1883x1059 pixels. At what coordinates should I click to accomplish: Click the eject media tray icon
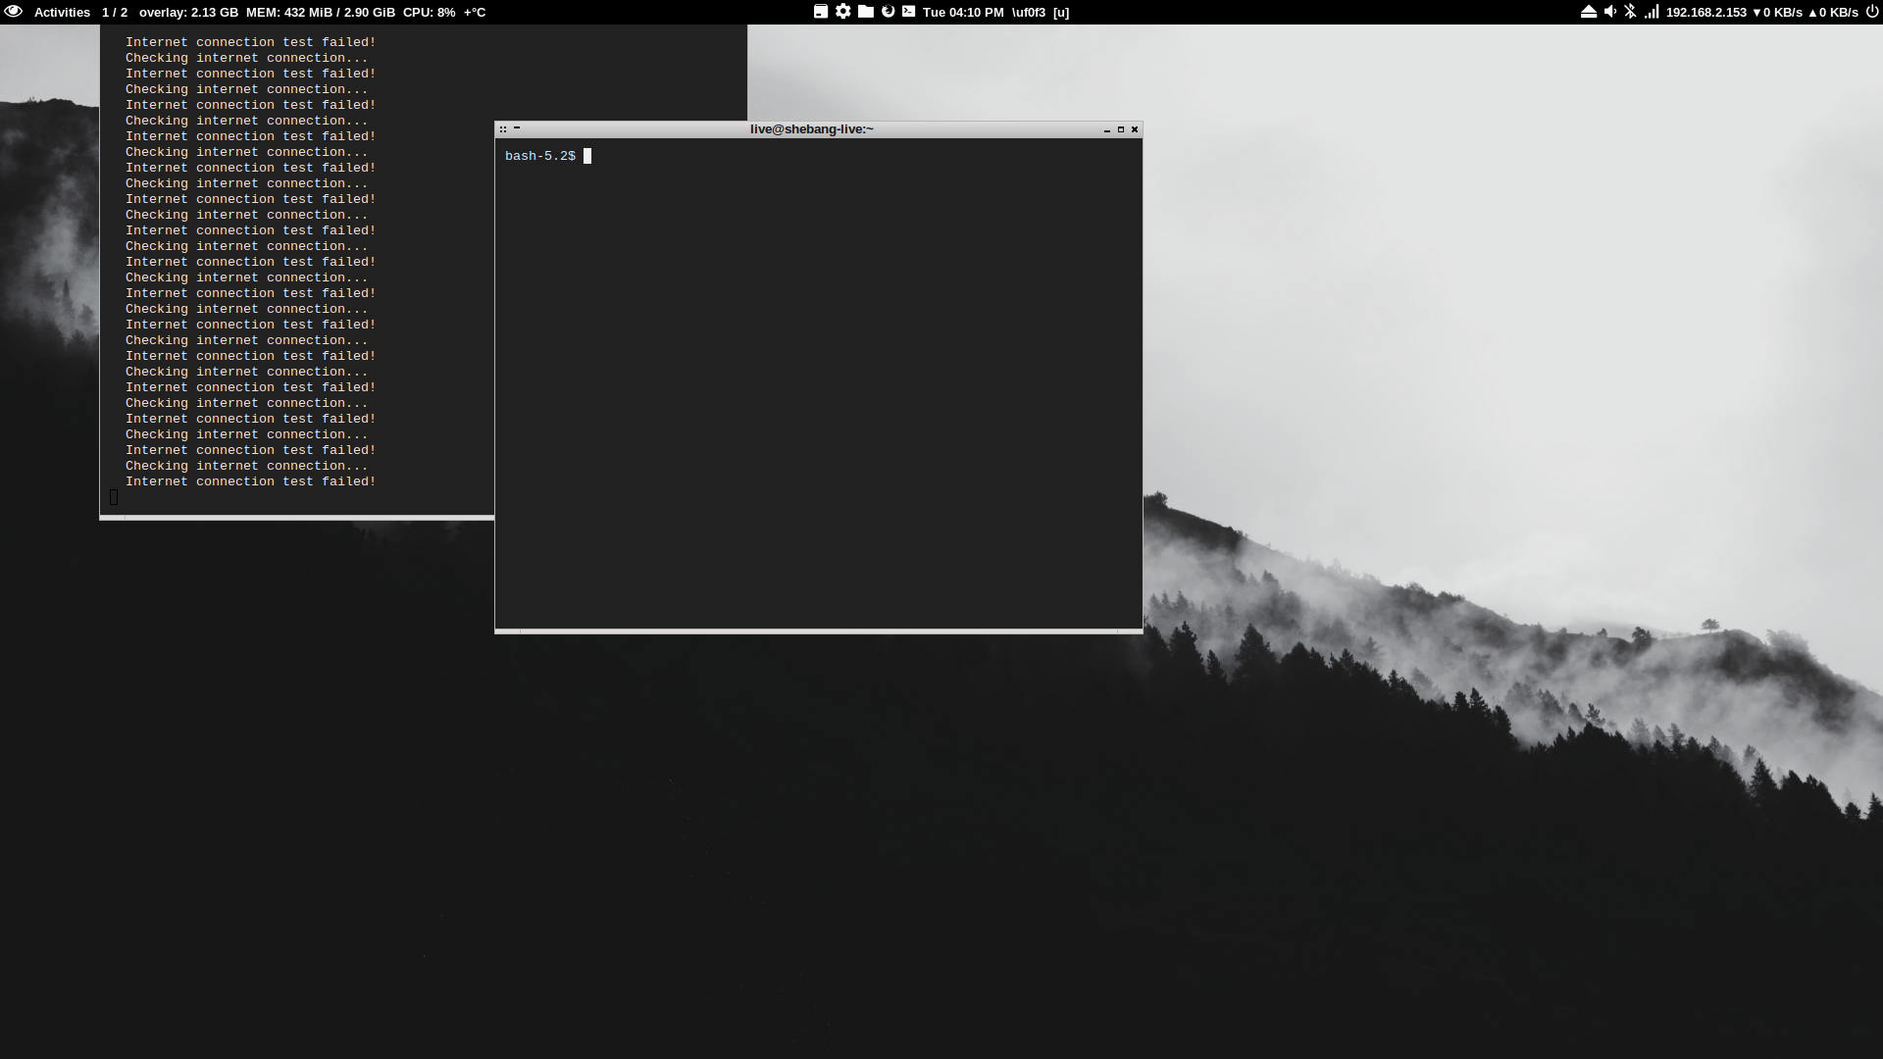point(1589,12)
